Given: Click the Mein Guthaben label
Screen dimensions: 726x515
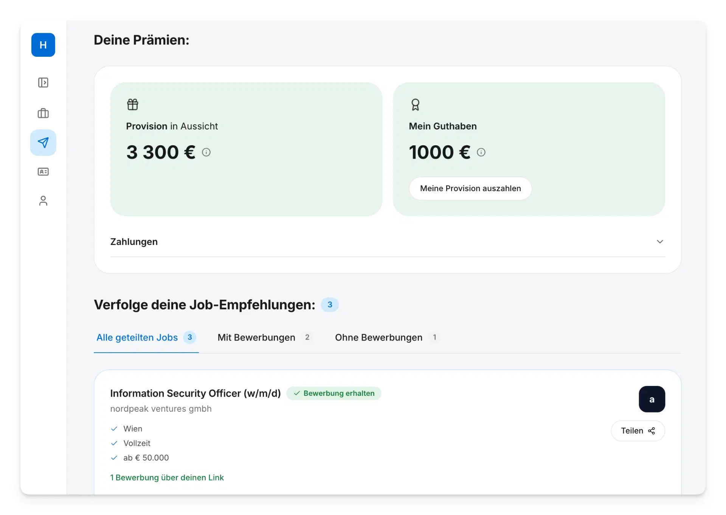Looking at the screenshot, I should click(x=443, y=126).
